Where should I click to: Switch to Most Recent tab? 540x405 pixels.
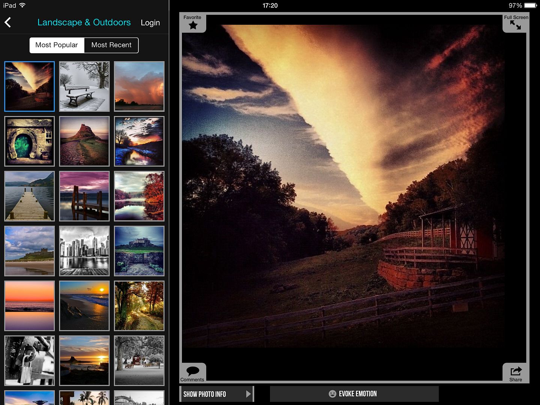[111, 45]
